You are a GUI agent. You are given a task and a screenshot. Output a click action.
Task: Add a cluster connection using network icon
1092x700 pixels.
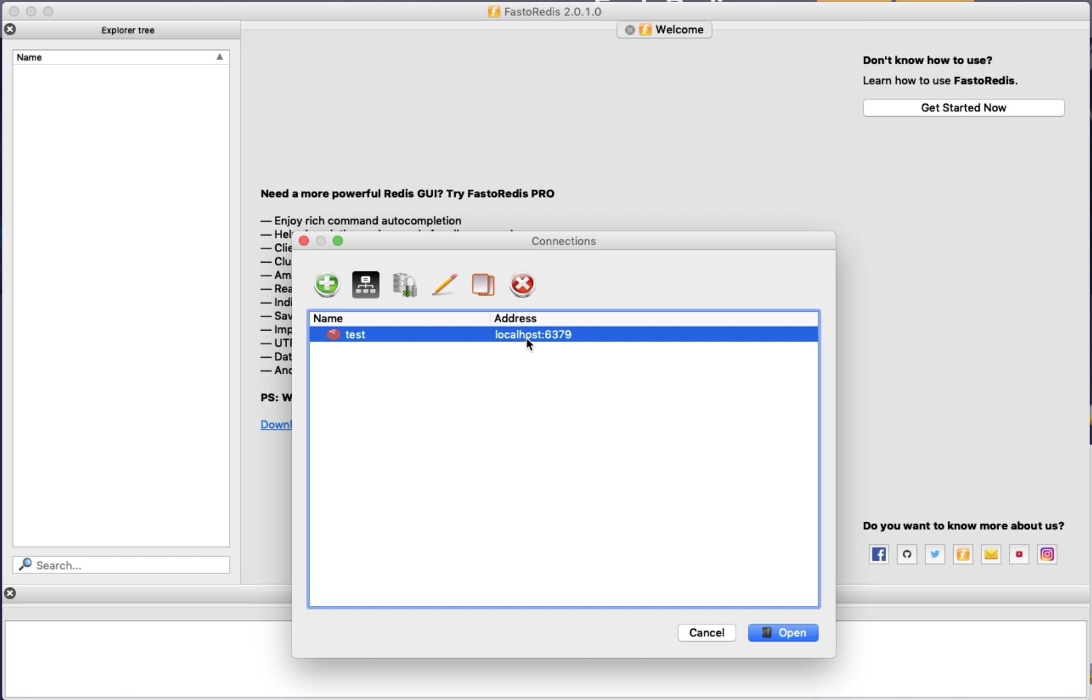pos(366,284)
